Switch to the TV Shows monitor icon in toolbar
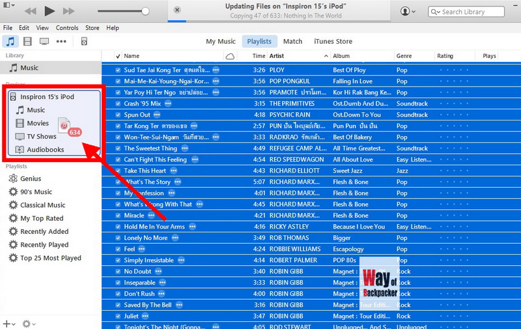Screen dimensions: 521x329 click(44, 42)
